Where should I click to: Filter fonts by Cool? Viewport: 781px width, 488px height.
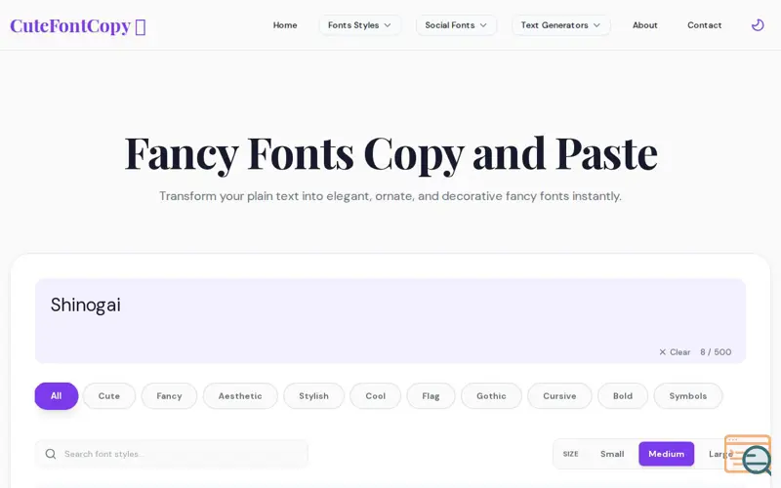[376, 396]
